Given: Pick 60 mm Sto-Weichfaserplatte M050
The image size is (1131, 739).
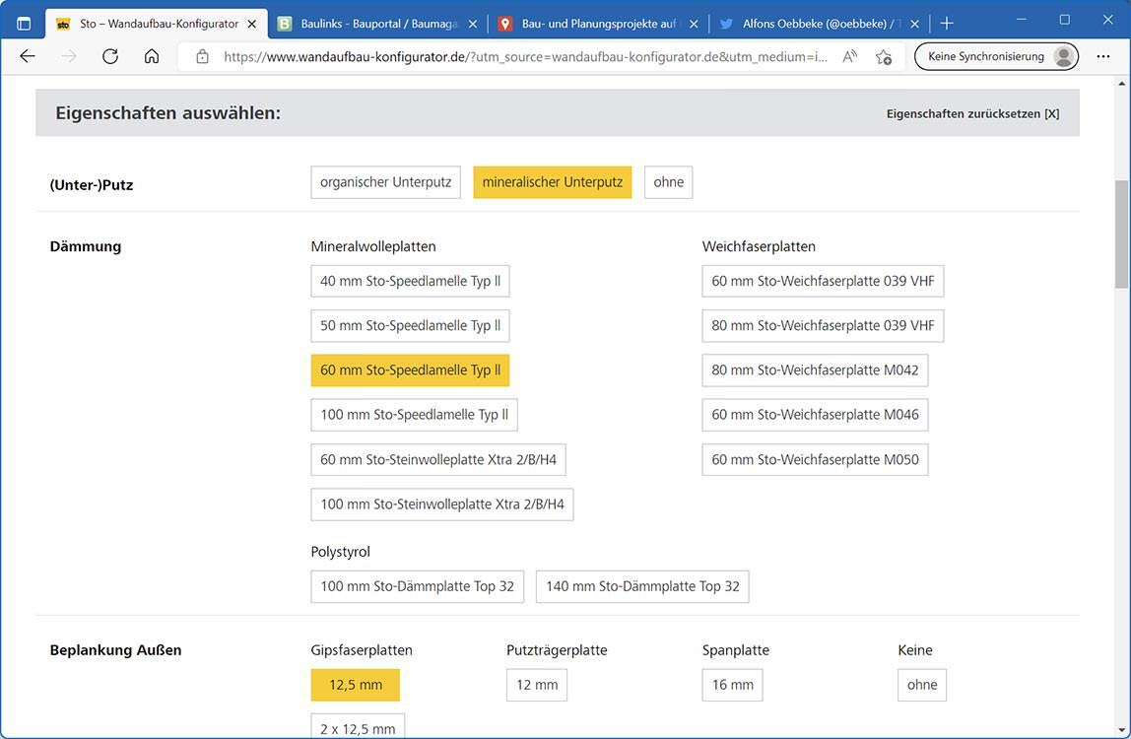Looking at the screenshot, I should click(815, 460).
